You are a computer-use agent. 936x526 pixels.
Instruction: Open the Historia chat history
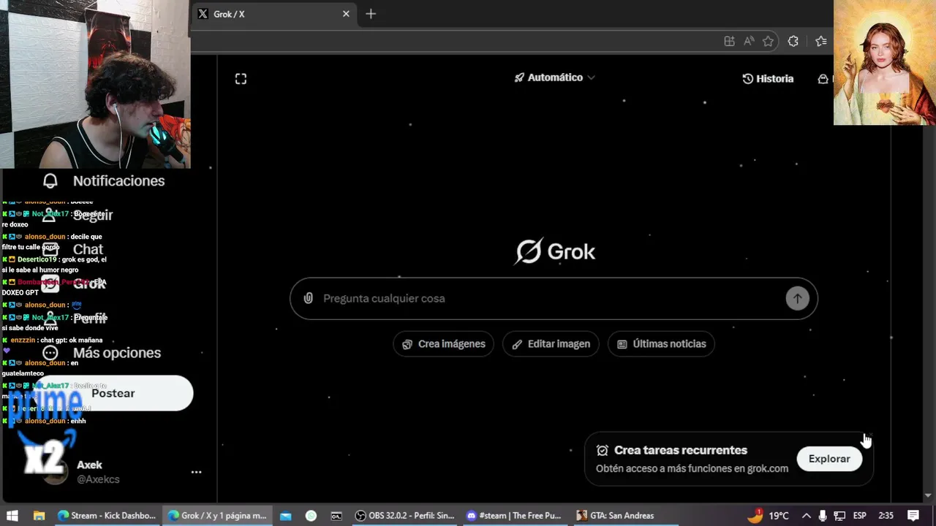coord(768,78)
